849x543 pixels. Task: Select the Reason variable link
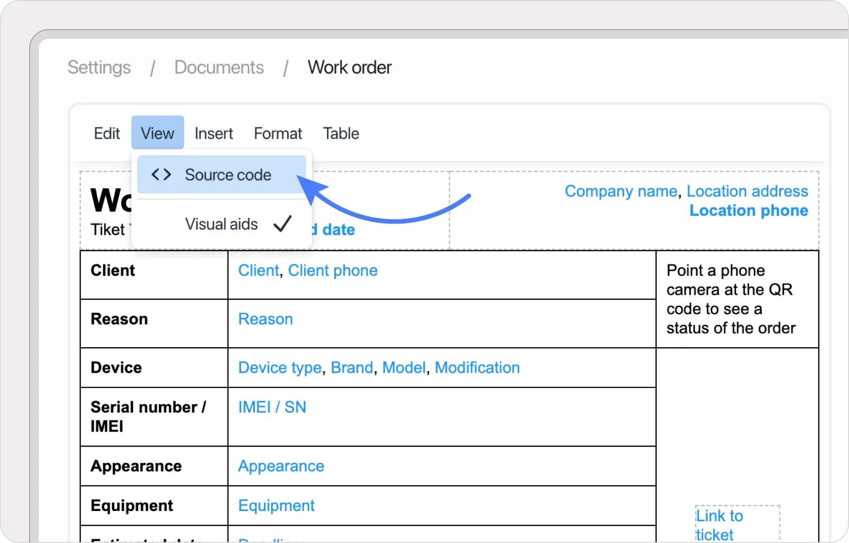[x=265, y=319]
